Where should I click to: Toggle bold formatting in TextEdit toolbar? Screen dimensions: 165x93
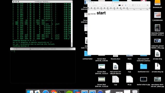(x=126, y=5)
